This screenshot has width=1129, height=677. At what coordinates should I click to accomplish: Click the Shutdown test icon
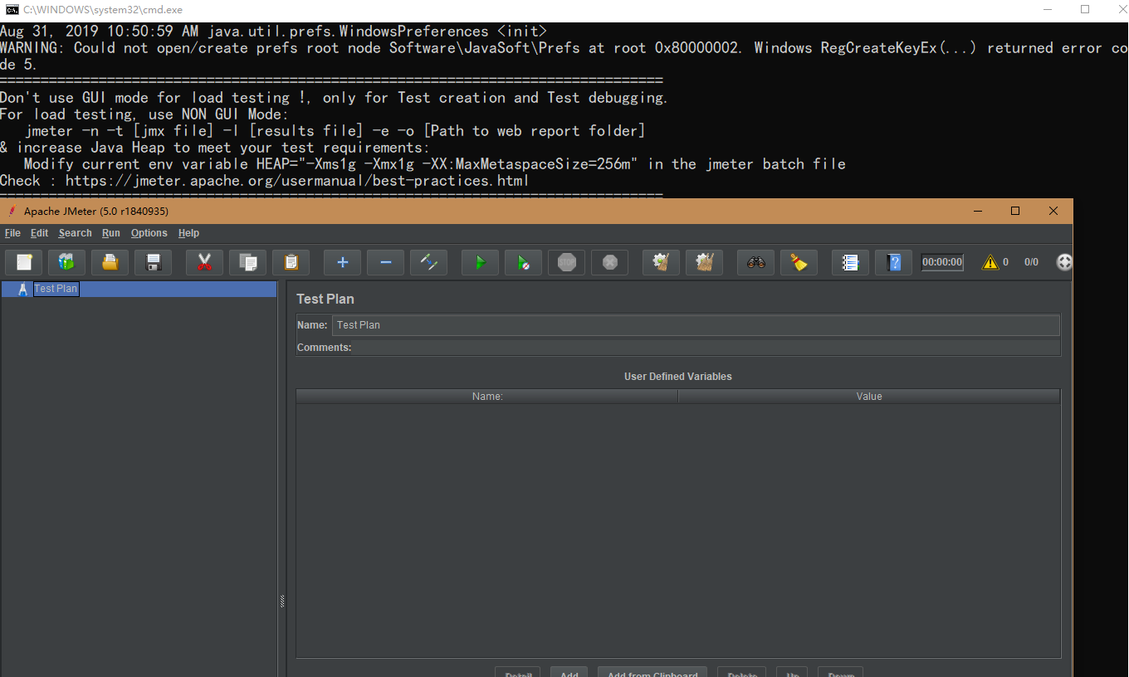(609, 262)
